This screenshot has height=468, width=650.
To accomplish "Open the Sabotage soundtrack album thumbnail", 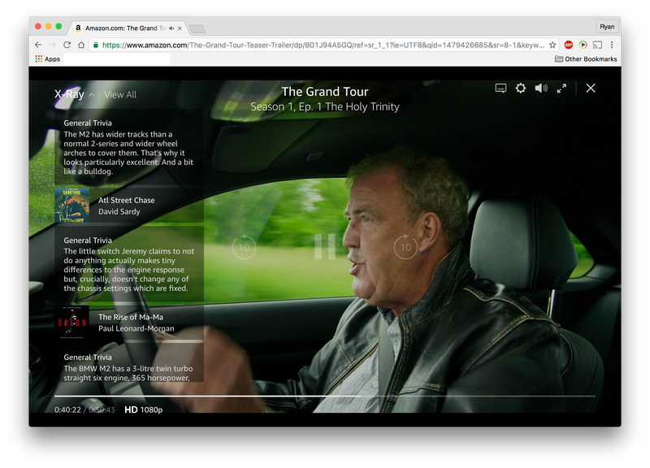I will coord(71,206).
